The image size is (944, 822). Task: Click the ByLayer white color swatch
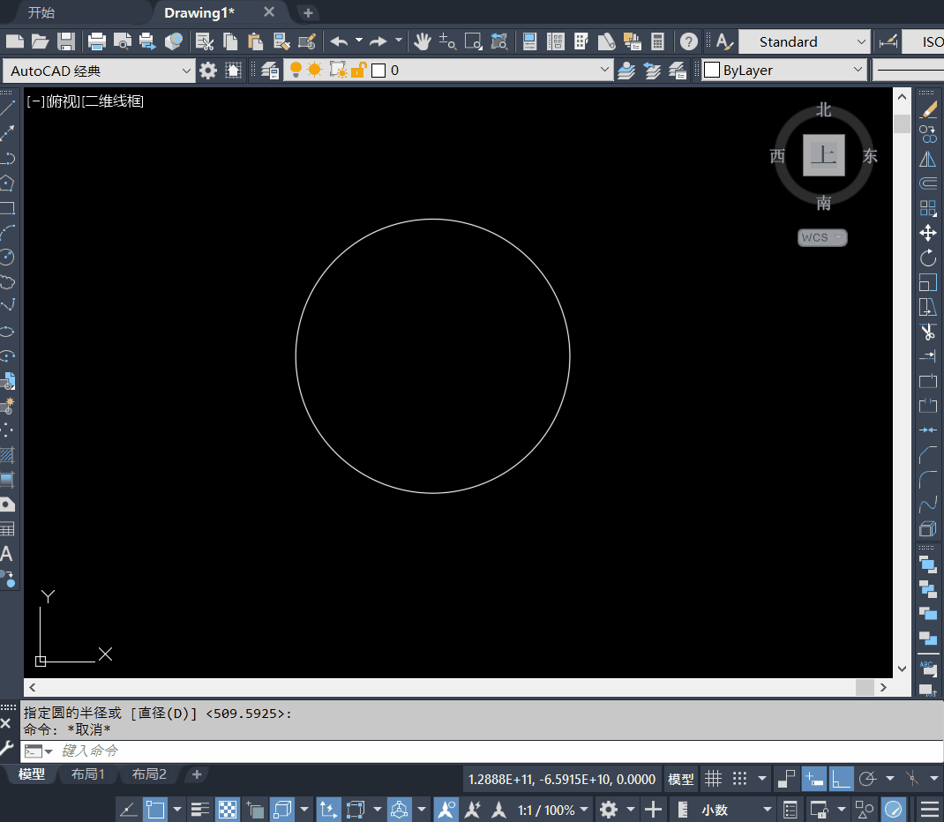click(x=712, y=70)
